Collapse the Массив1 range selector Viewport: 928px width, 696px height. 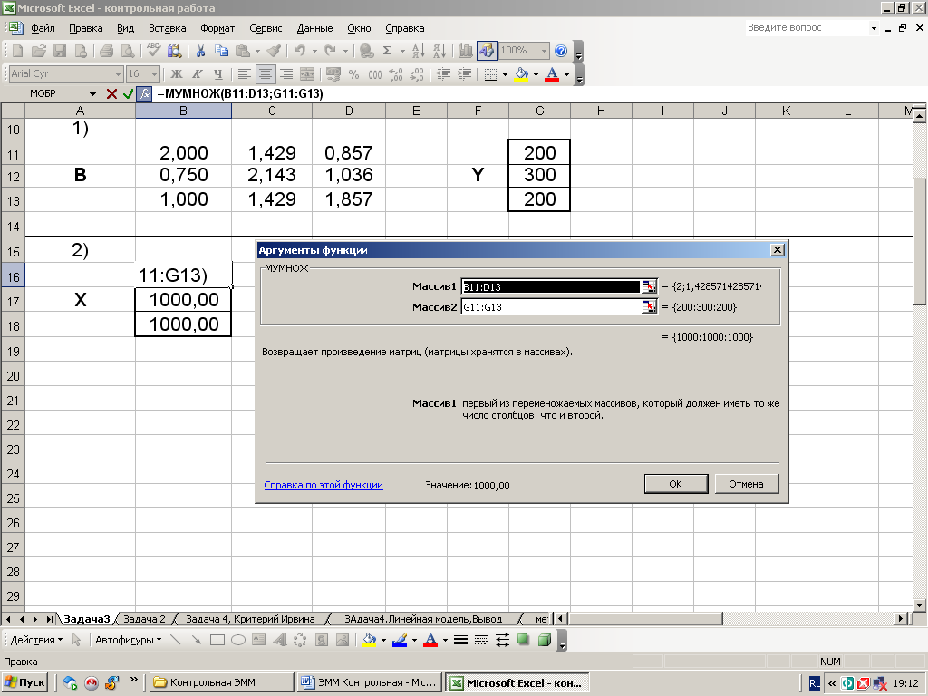648,286
